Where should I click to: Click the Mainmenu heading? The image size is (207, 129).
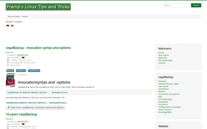pyautogui.click(x=165, y=49)
